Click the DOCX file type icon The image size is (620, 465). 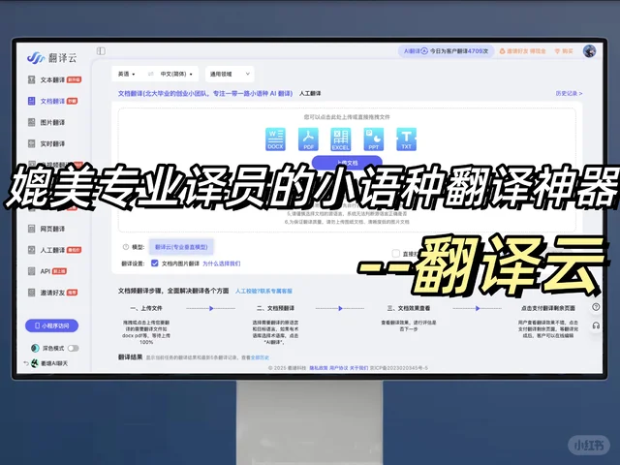(x=275, y=139)
